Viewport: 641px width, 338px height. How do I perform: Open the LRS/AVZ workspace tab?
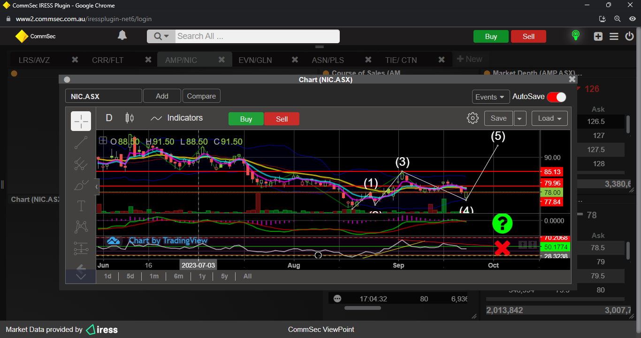tap(34, 60)
